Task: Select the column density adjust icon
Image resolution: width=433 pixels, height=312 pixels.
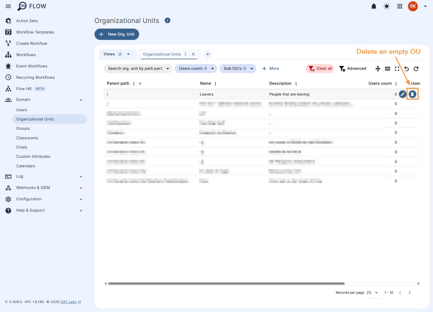Action: pos(378,68)
